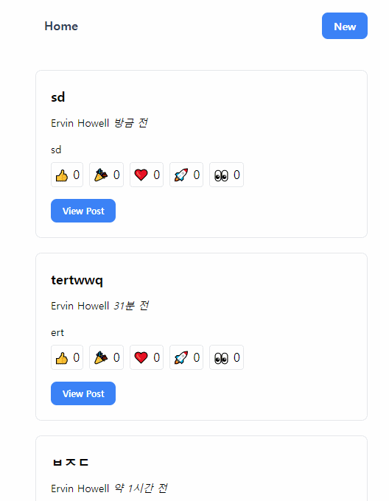Screen dimensions: 389x501
Task: Click the party popper on tertwwq post
Action: pos(106,357)
